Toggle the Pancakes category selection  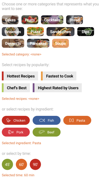[x=38, y=43]
